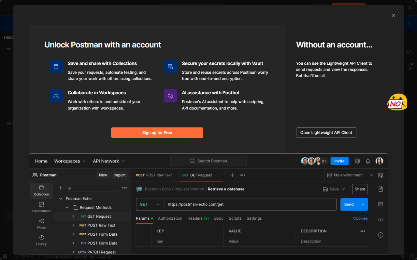Open the No environment dropdown
This screenshot has width=417, height=260.
(x=350, y=175)
